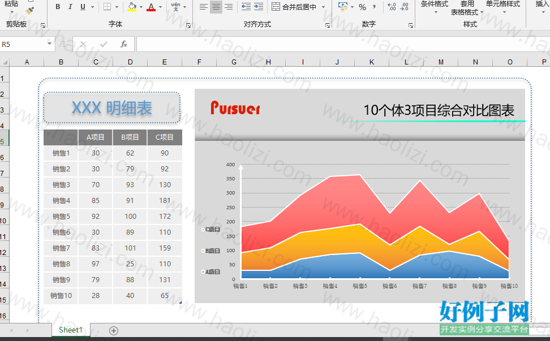Click the 销售10 row label cell
This screenshot has height=341, width=550.
click(x=61, y=296)
